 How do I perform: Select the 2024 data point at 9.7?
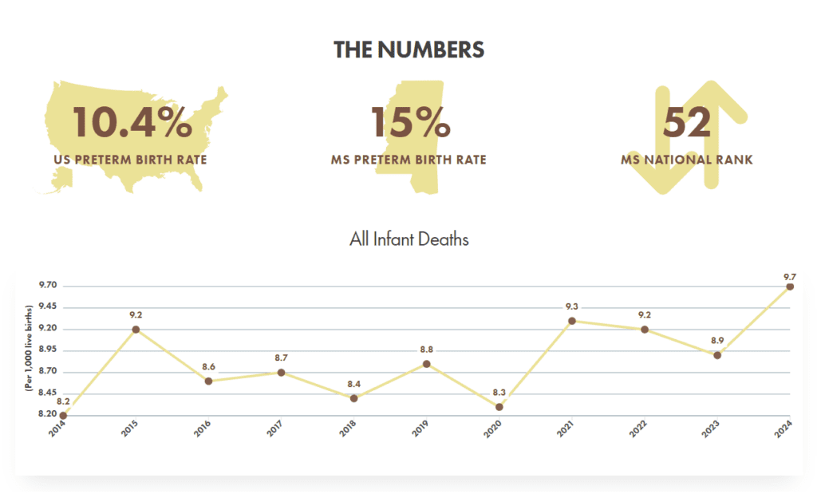[790, 286]
